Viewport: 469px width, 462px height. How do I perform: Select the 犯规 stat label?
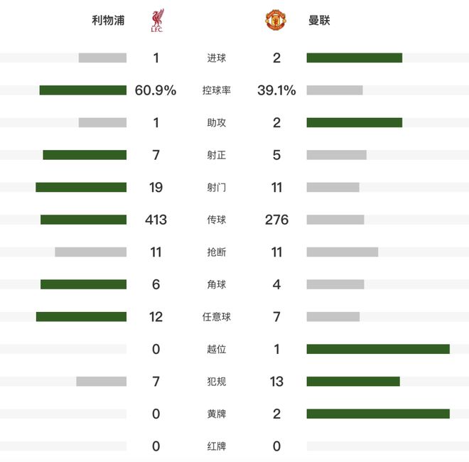pos(216,382)
